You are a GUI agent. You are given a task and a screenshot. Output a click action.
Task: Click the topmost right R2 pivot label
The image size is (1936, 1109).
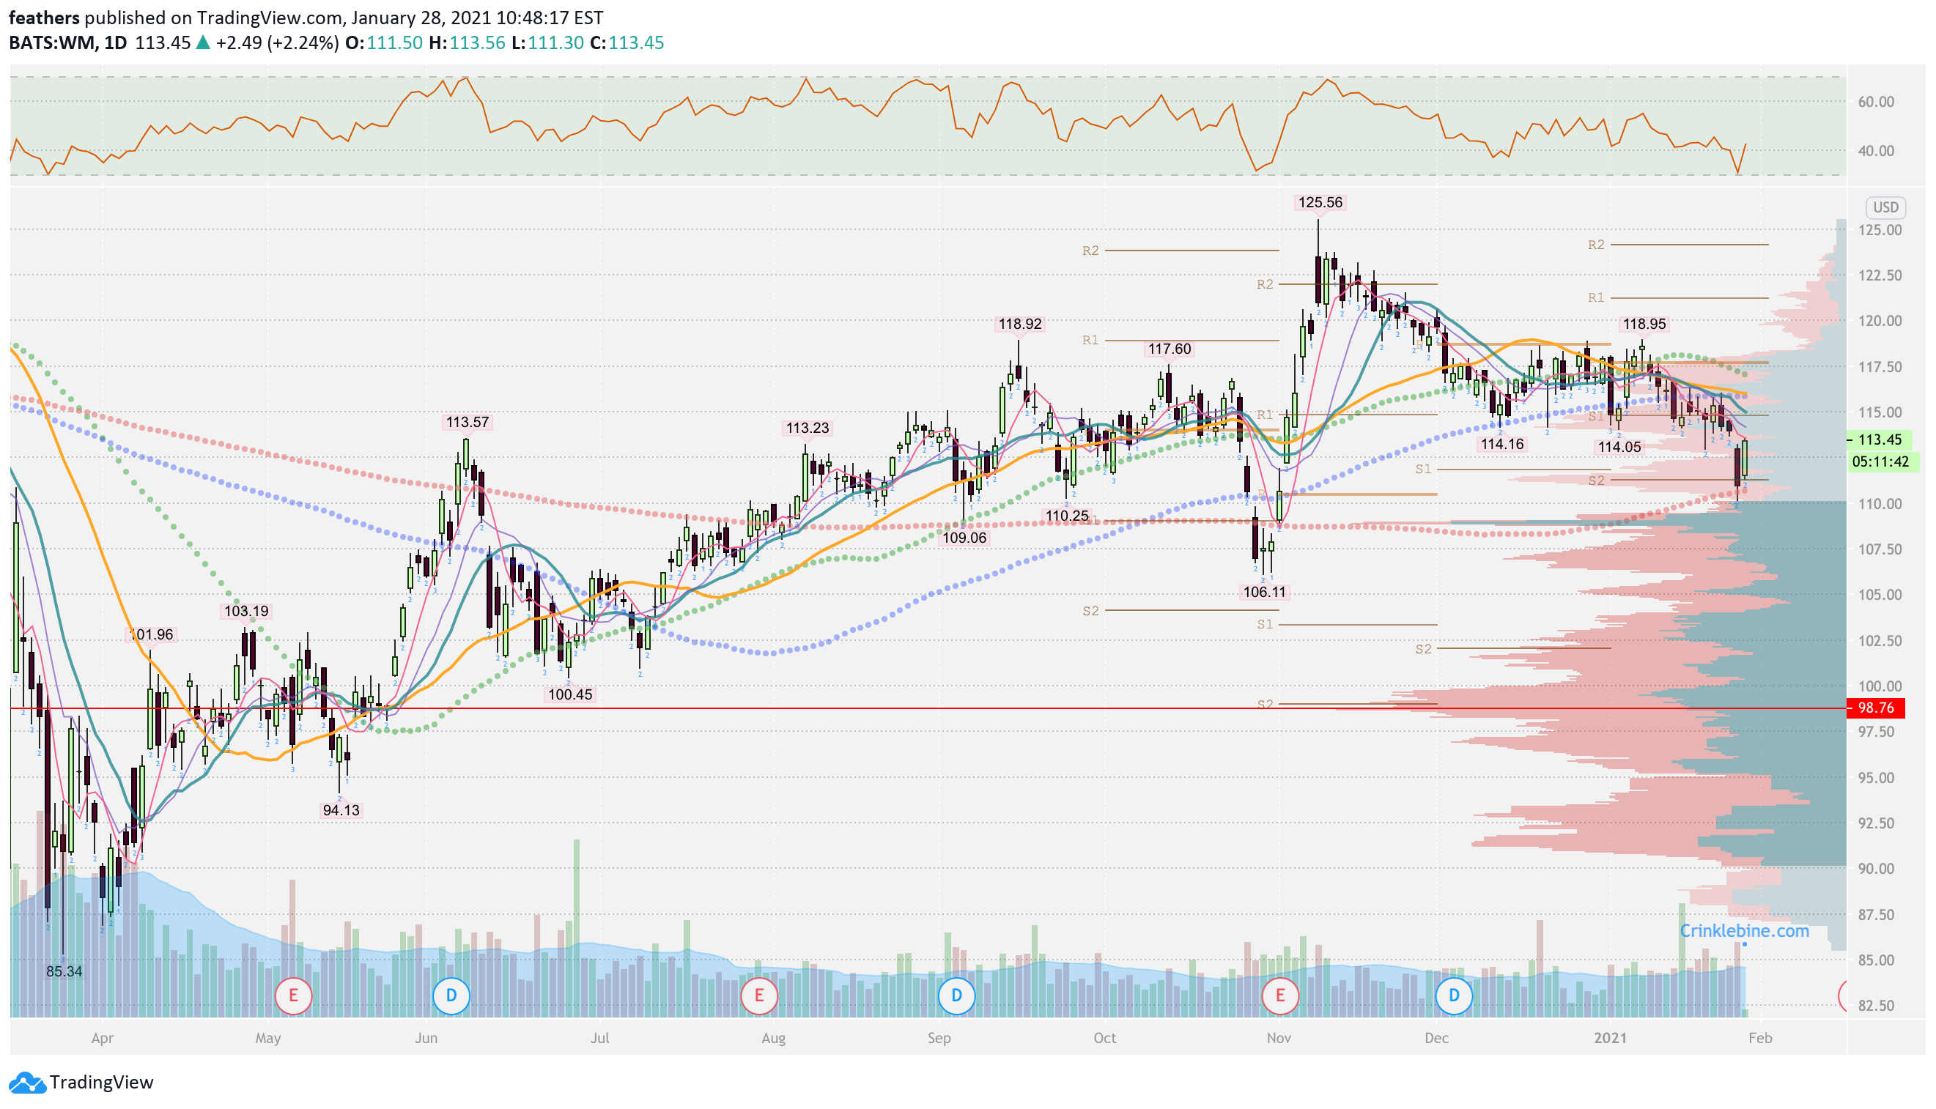click(1596, 245)
